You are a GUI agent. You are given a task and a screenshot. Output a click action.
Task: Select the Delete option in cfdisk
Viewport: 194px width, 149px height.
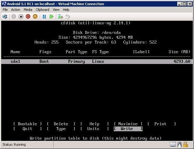click(x=61, y=124)
